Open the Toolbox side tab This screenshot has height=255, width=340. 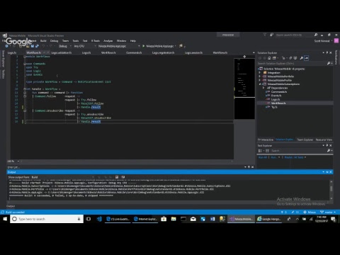tap(4, 74)
